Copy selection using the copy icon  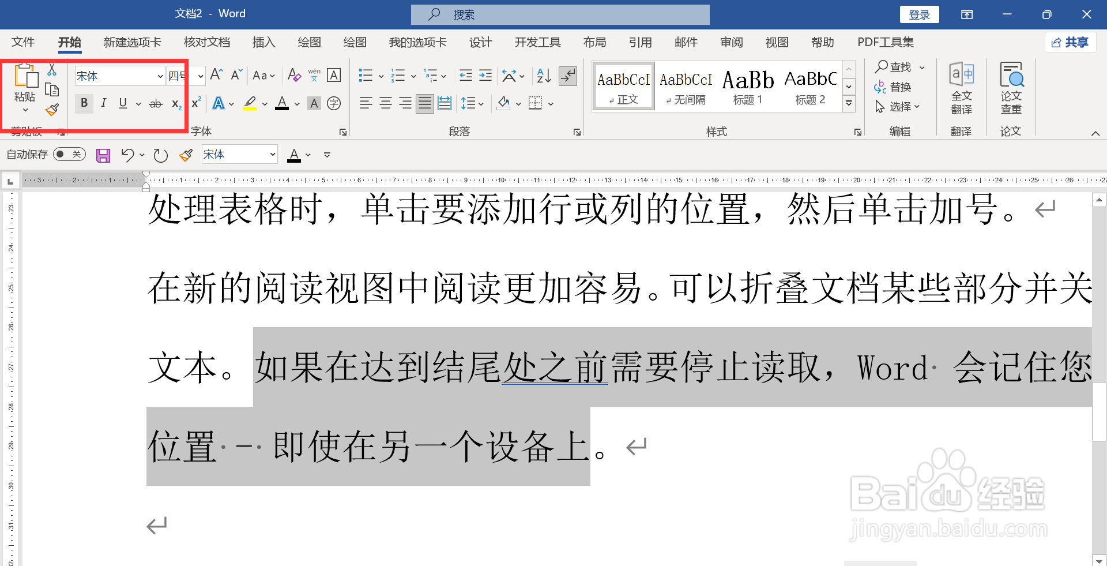coord(52,89)
